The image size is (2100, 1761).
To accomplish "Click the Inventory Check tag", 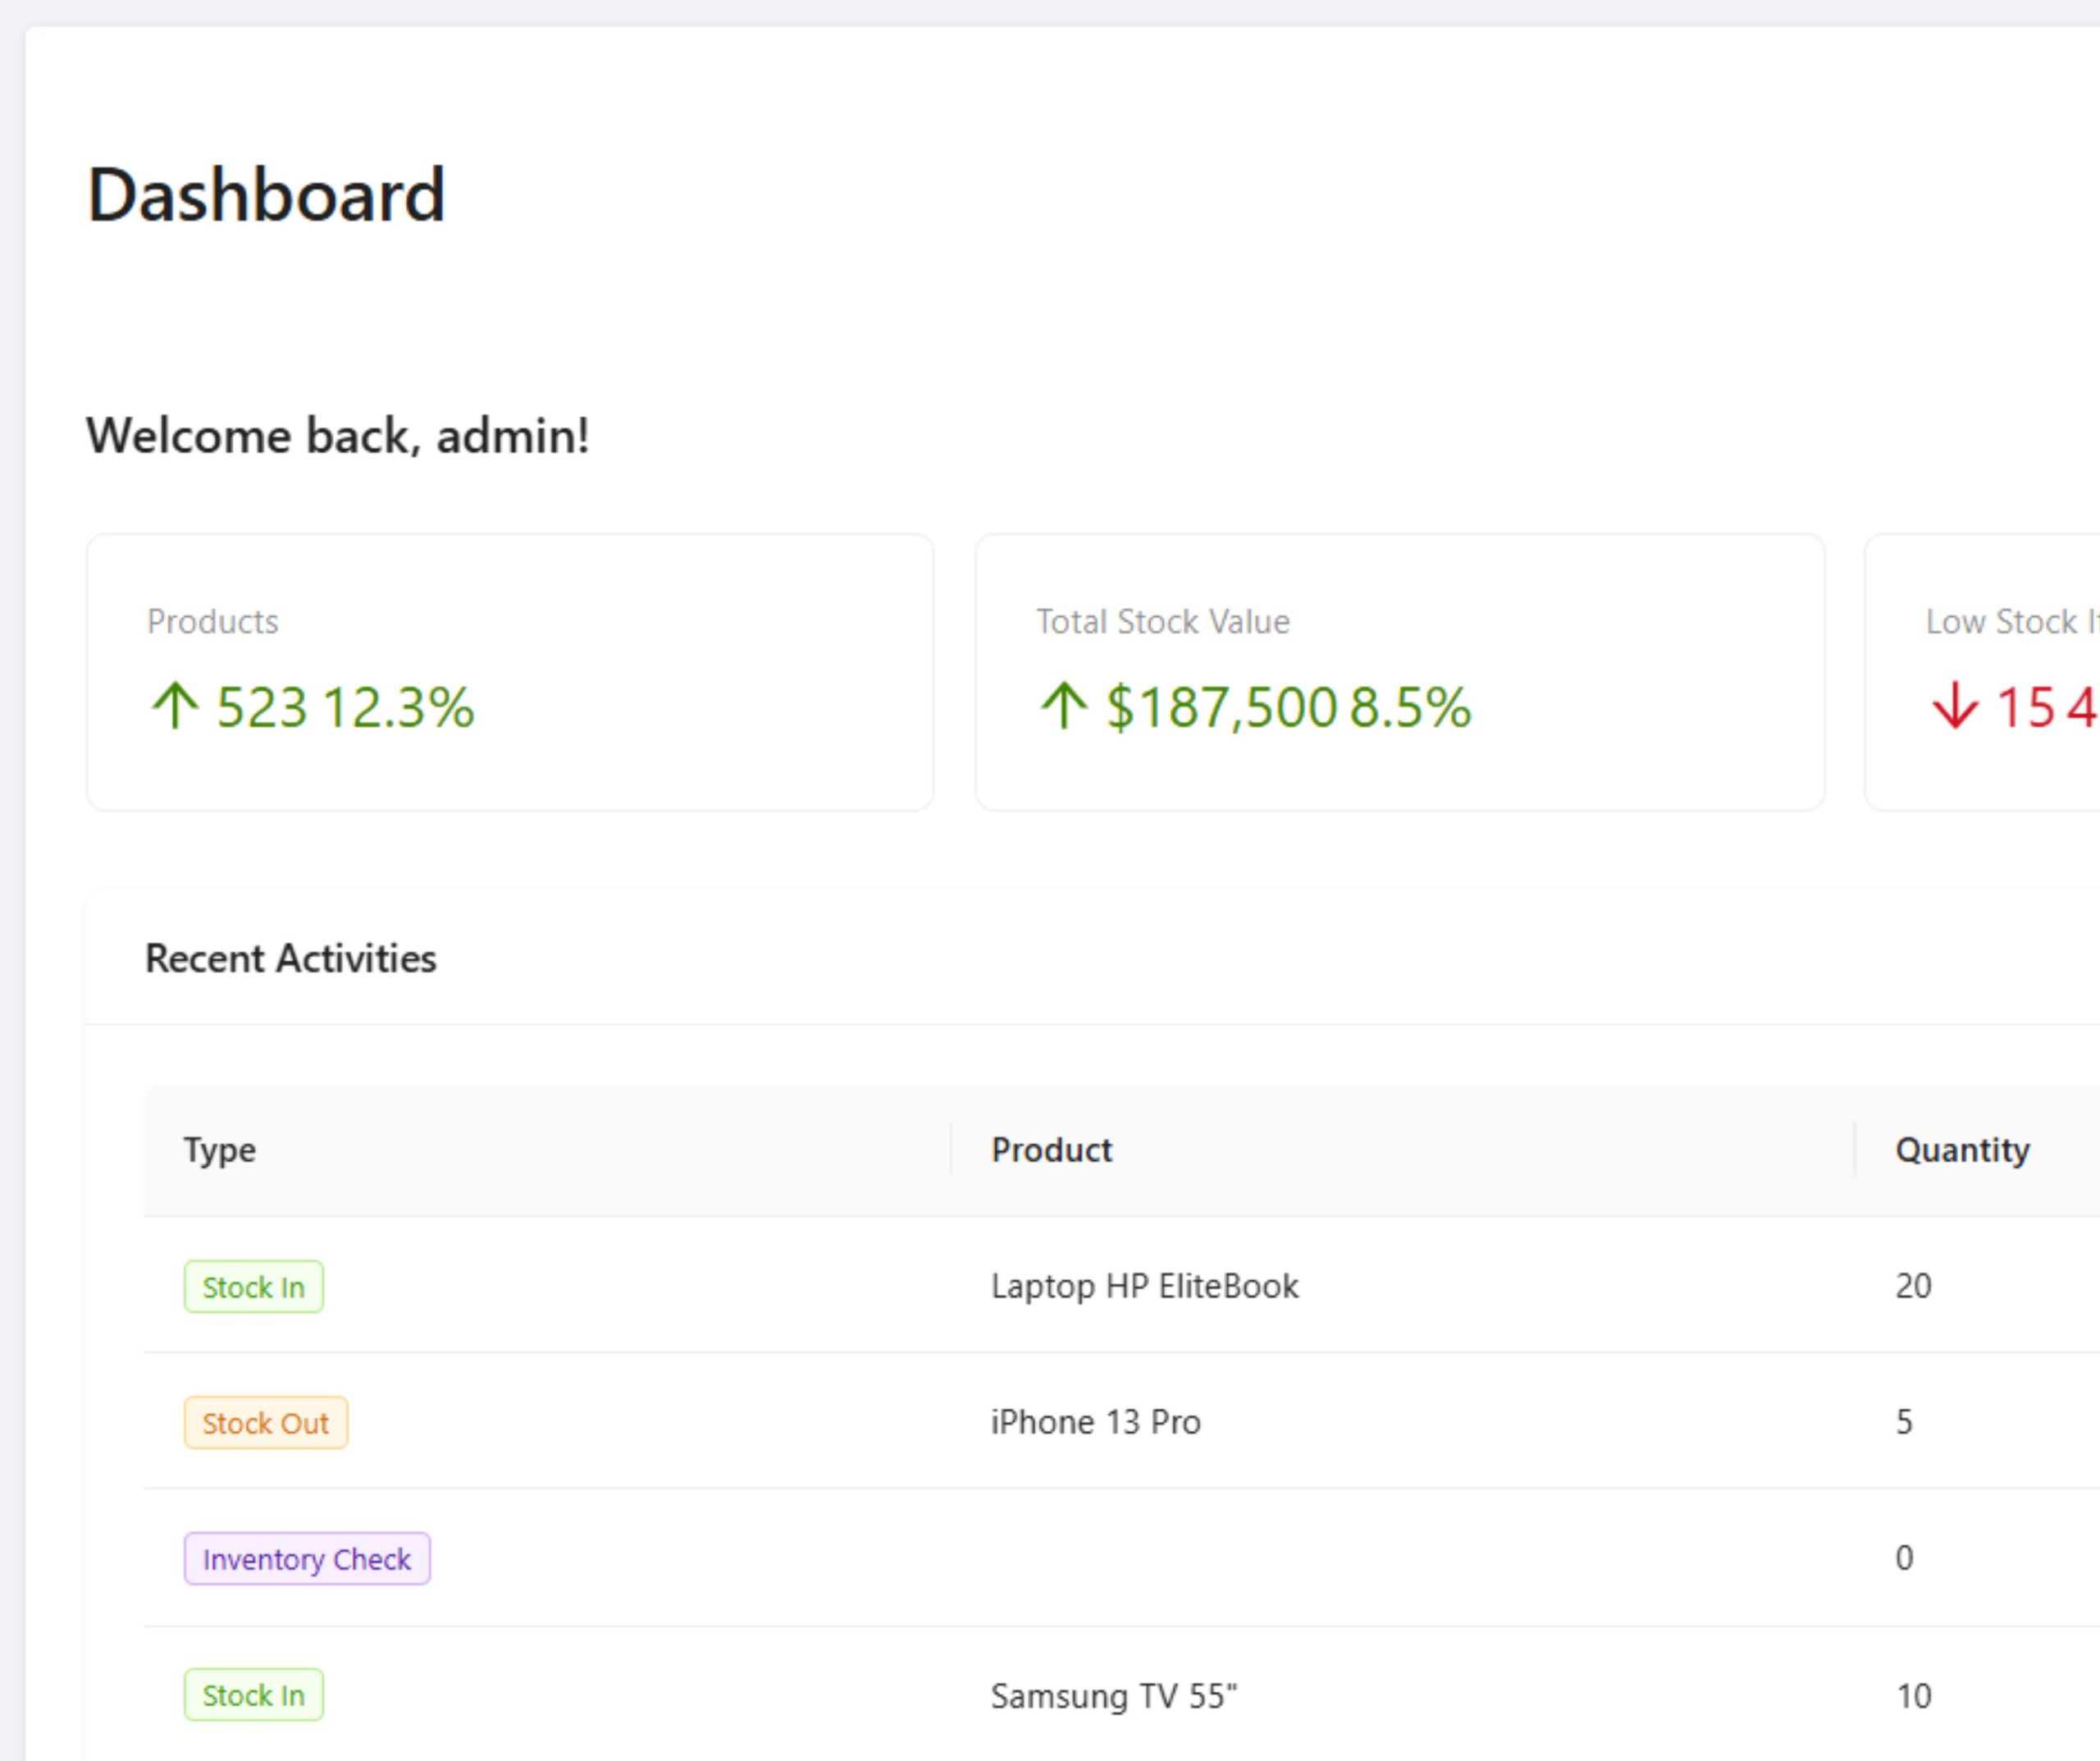I will click(307, 1559).
